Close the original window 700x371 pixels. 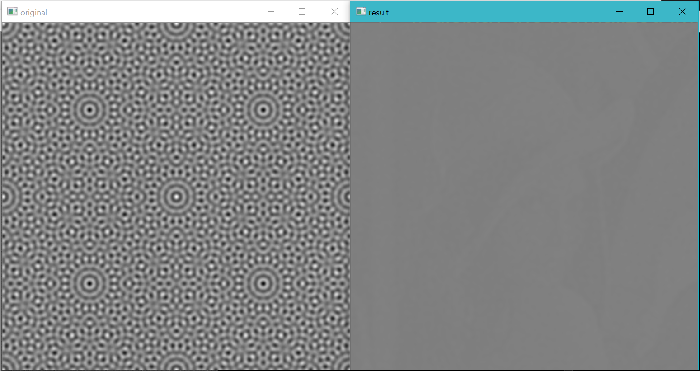tap(334, 12)
